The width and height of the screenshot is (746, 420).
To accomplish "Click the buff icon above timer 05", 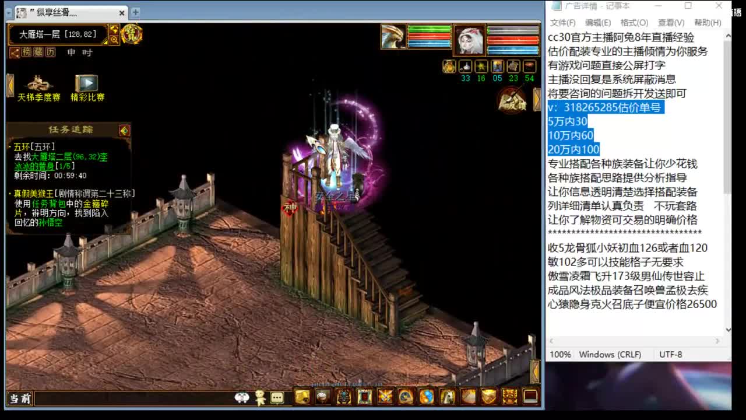I will 497,66.
